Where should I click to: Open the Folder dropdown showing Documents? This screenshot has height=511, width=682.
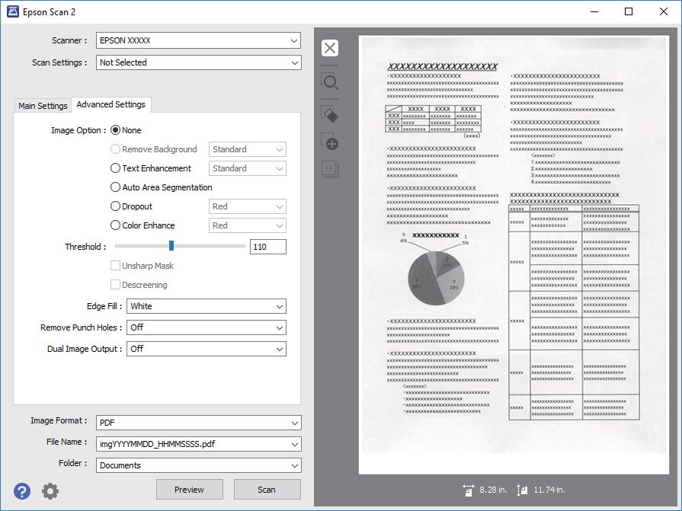[198, 465]
